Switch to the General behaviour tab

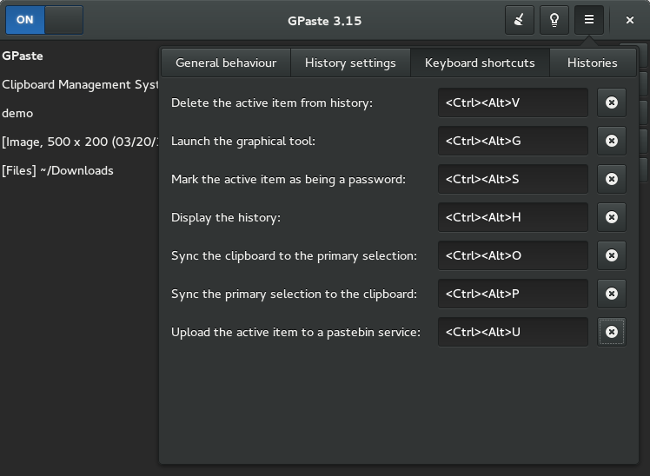pyautogui.click(x=226, y=63)
